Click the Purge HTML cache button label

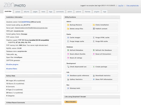click(x=102, y=38)
